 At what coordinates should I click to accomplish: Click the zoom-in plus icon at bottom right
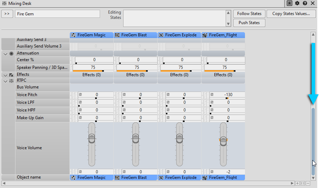[x=297, y=183]
